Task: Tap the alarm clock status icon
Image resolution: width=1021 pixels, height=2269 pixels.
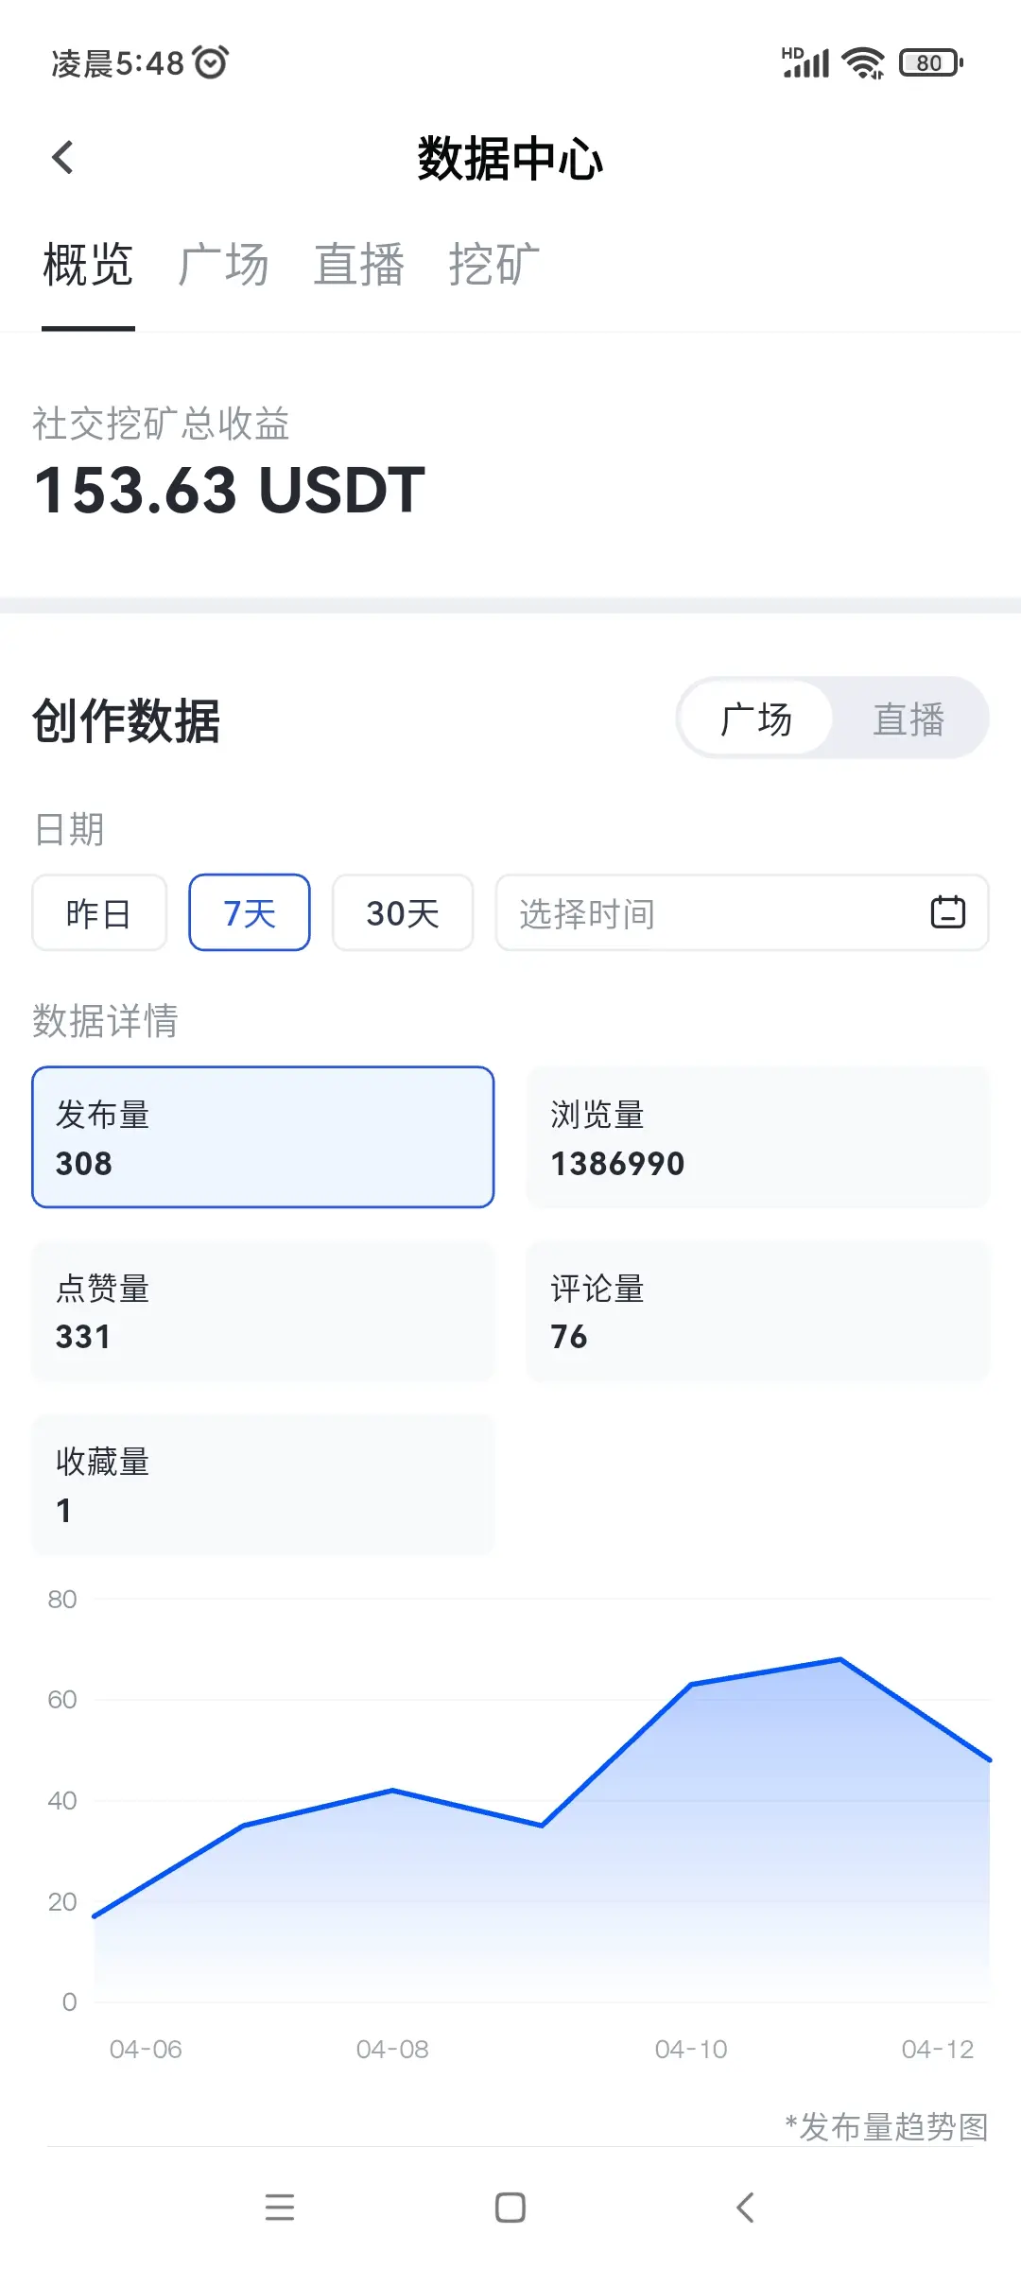Action: click(x=210, y=62)
